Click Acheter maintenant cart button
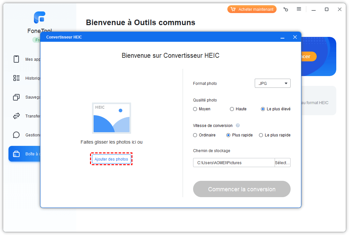 pos(252,9)
